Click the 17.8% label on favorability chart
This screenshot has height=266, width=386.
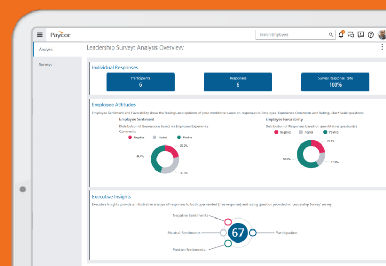click(x=334, y=162)
